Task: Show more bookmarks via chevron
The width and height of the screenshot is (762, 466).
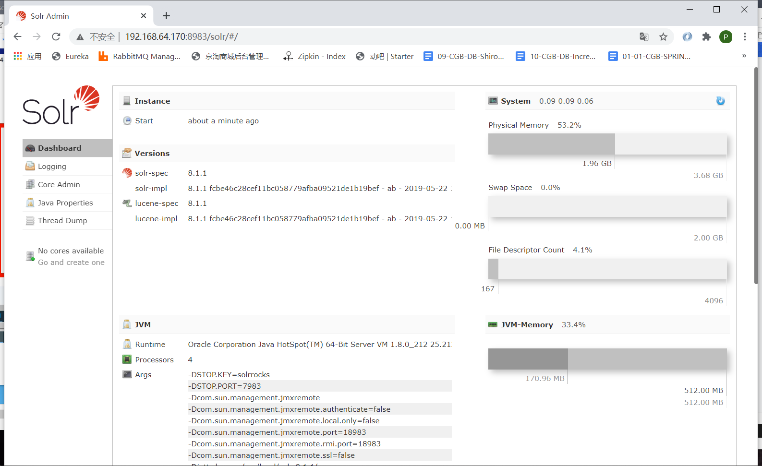Action: [744, 56]
